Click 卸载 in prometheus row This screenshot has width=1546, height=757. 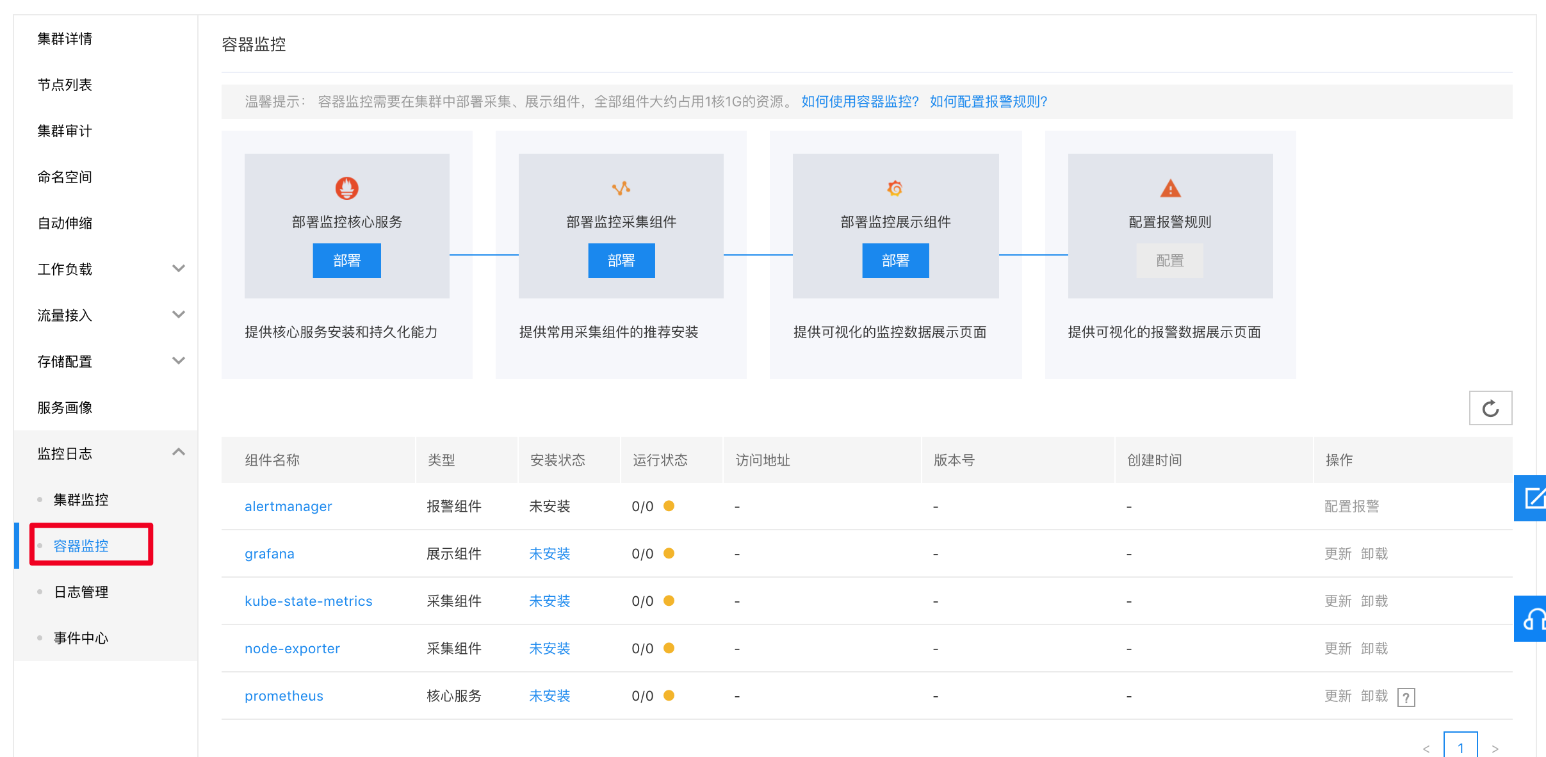[1374, 696]
